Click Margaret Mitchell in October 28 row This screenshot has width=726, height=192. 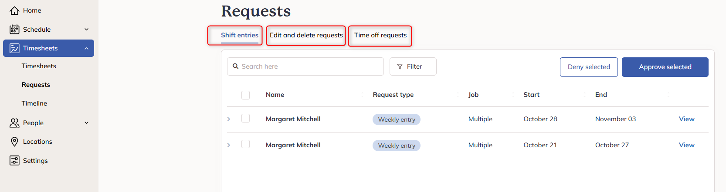click(x=293, y=119)
